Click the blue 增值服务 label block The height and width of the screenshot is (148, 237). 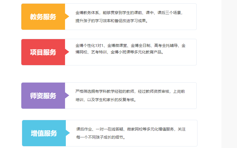coord(44,133)
